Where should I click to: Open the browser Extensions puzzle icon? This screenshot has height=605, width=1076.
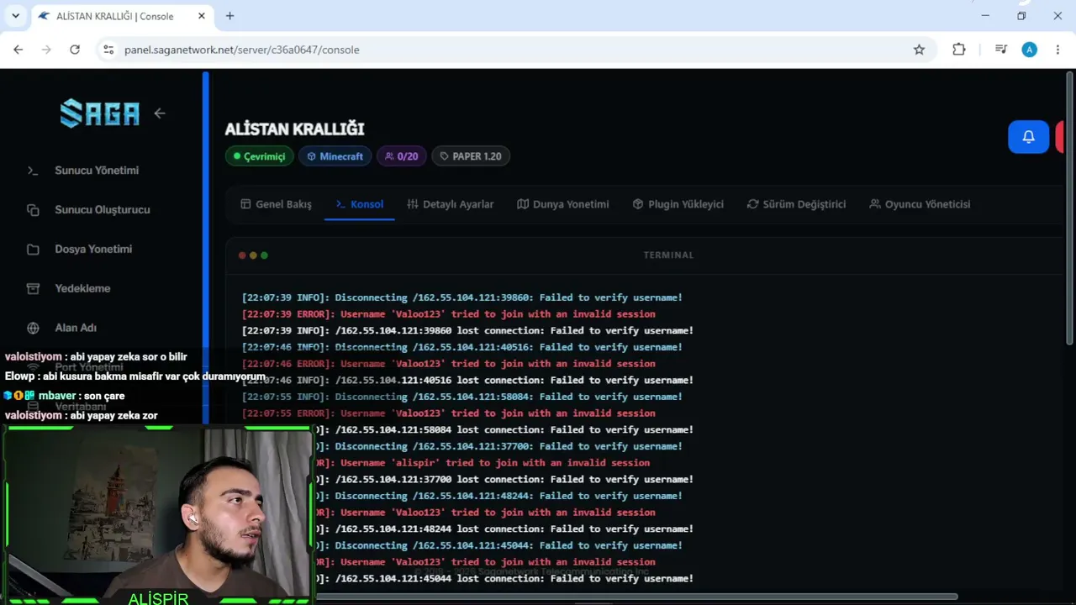pos(959,50)
